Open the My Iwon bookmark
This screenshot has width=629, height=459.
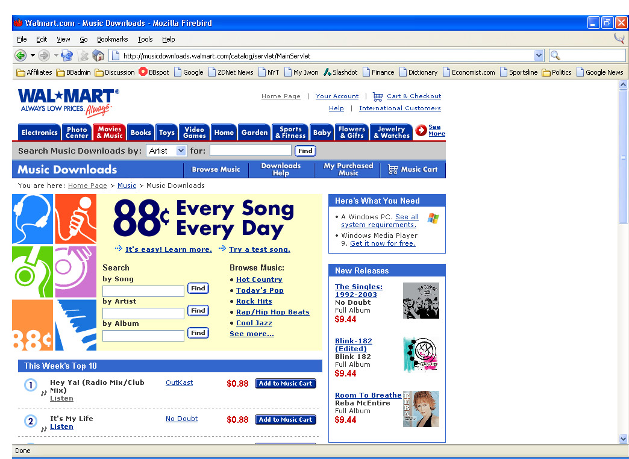coord(301,72)
